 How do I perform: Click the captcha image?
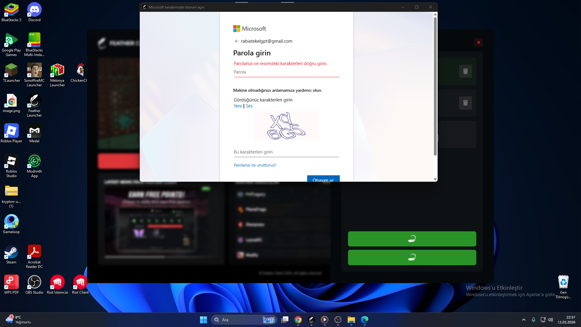(286, 126)
